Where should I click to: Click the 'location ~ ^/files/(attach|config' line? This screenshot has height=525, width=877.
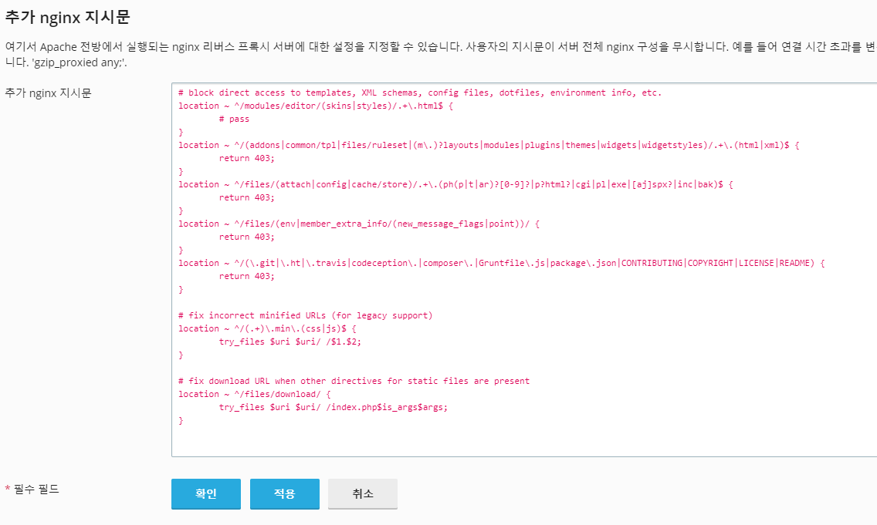pos(455,184)
